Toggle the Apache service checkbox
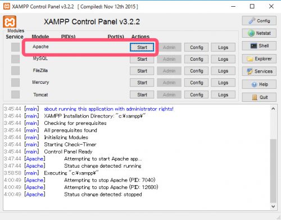Viewport: 281px width, 220px height. coord(15,47)
